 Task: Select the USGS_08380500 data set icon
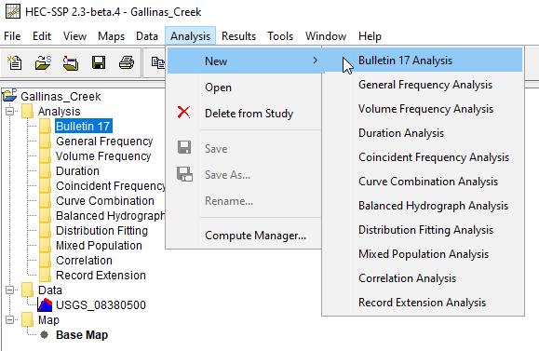(45, 305)
